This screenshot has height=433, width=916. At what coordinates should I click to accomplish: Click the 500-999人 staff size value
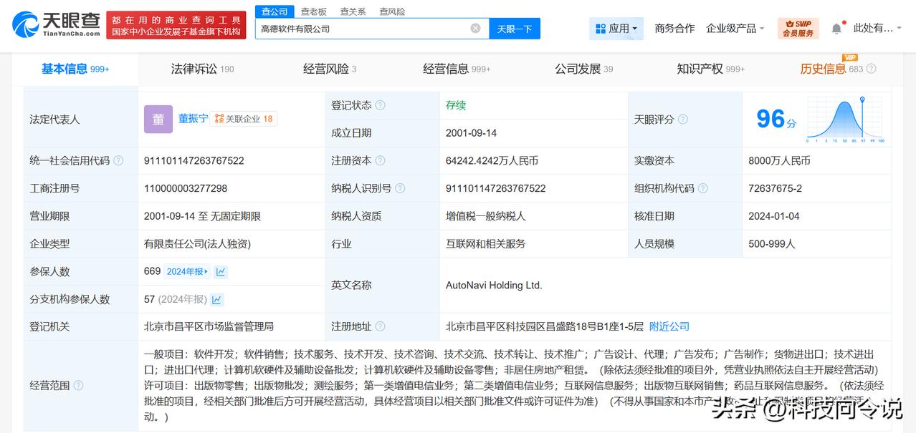(x=772, y=244)
